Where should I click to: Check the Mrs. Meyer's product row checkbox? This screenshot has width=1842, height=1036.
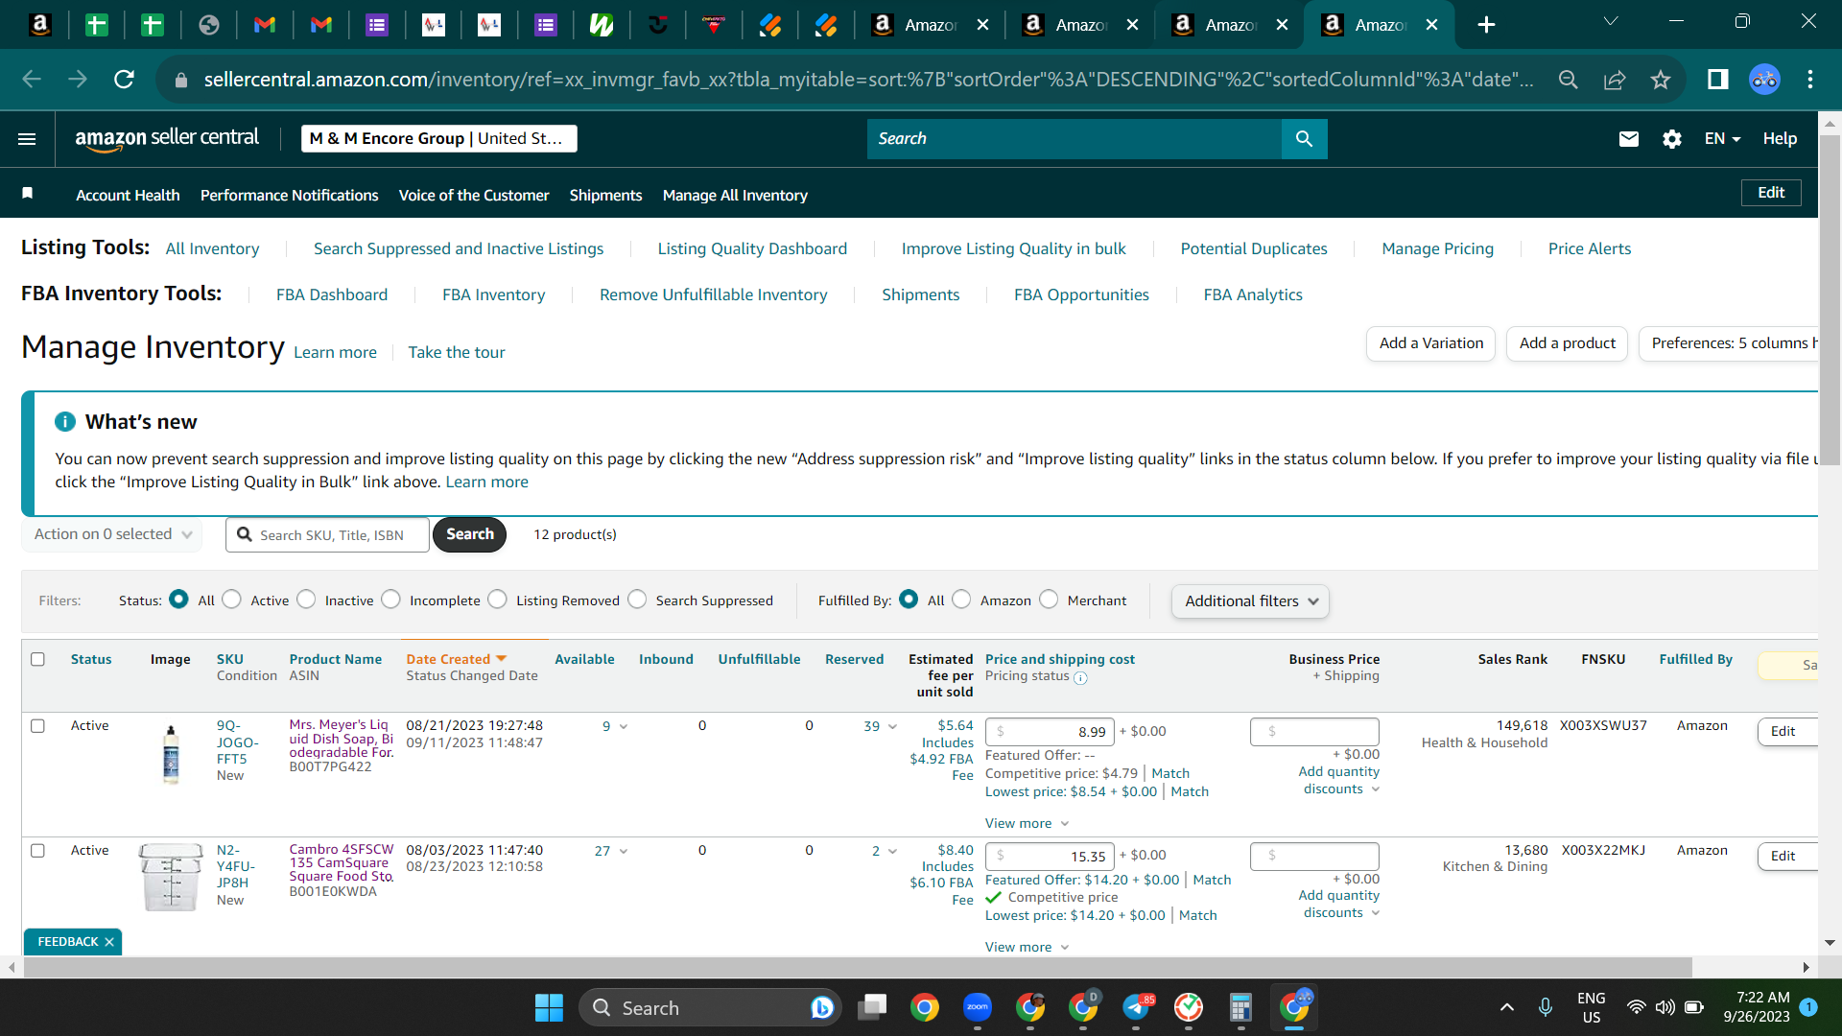pyautogui.click(x=38, y=726)
